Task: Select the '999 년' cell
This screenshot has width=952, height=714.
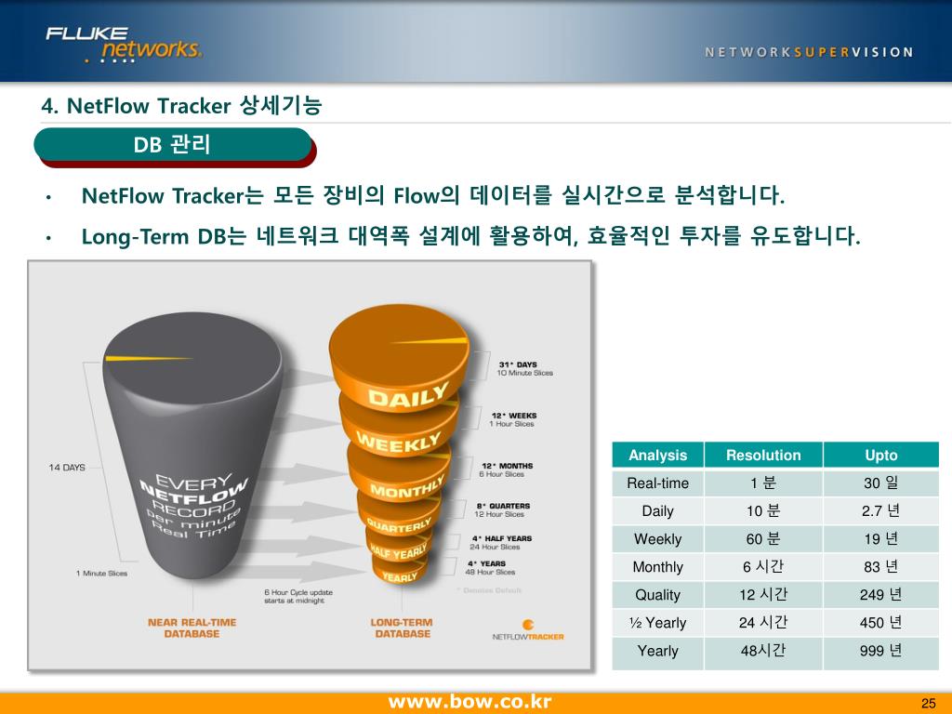Action: [x=881, y=652]
